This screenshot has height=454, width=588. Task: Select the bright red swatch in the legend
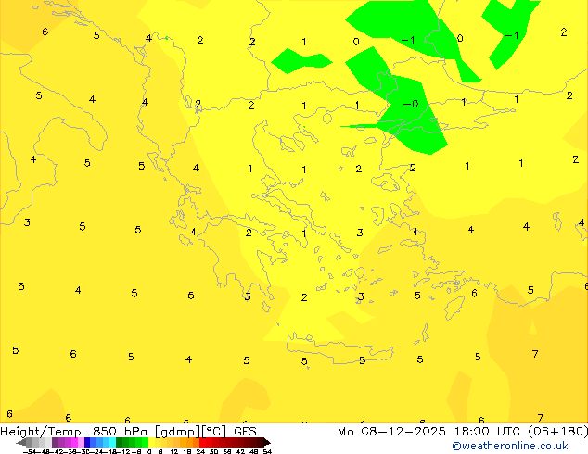tap(202, 442)
